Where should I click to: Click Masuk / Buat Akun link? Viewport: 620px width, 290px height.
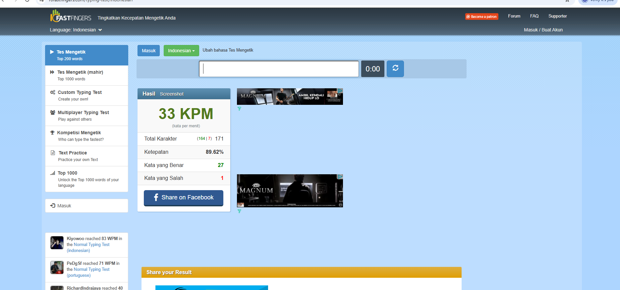(x=543, y=30)
